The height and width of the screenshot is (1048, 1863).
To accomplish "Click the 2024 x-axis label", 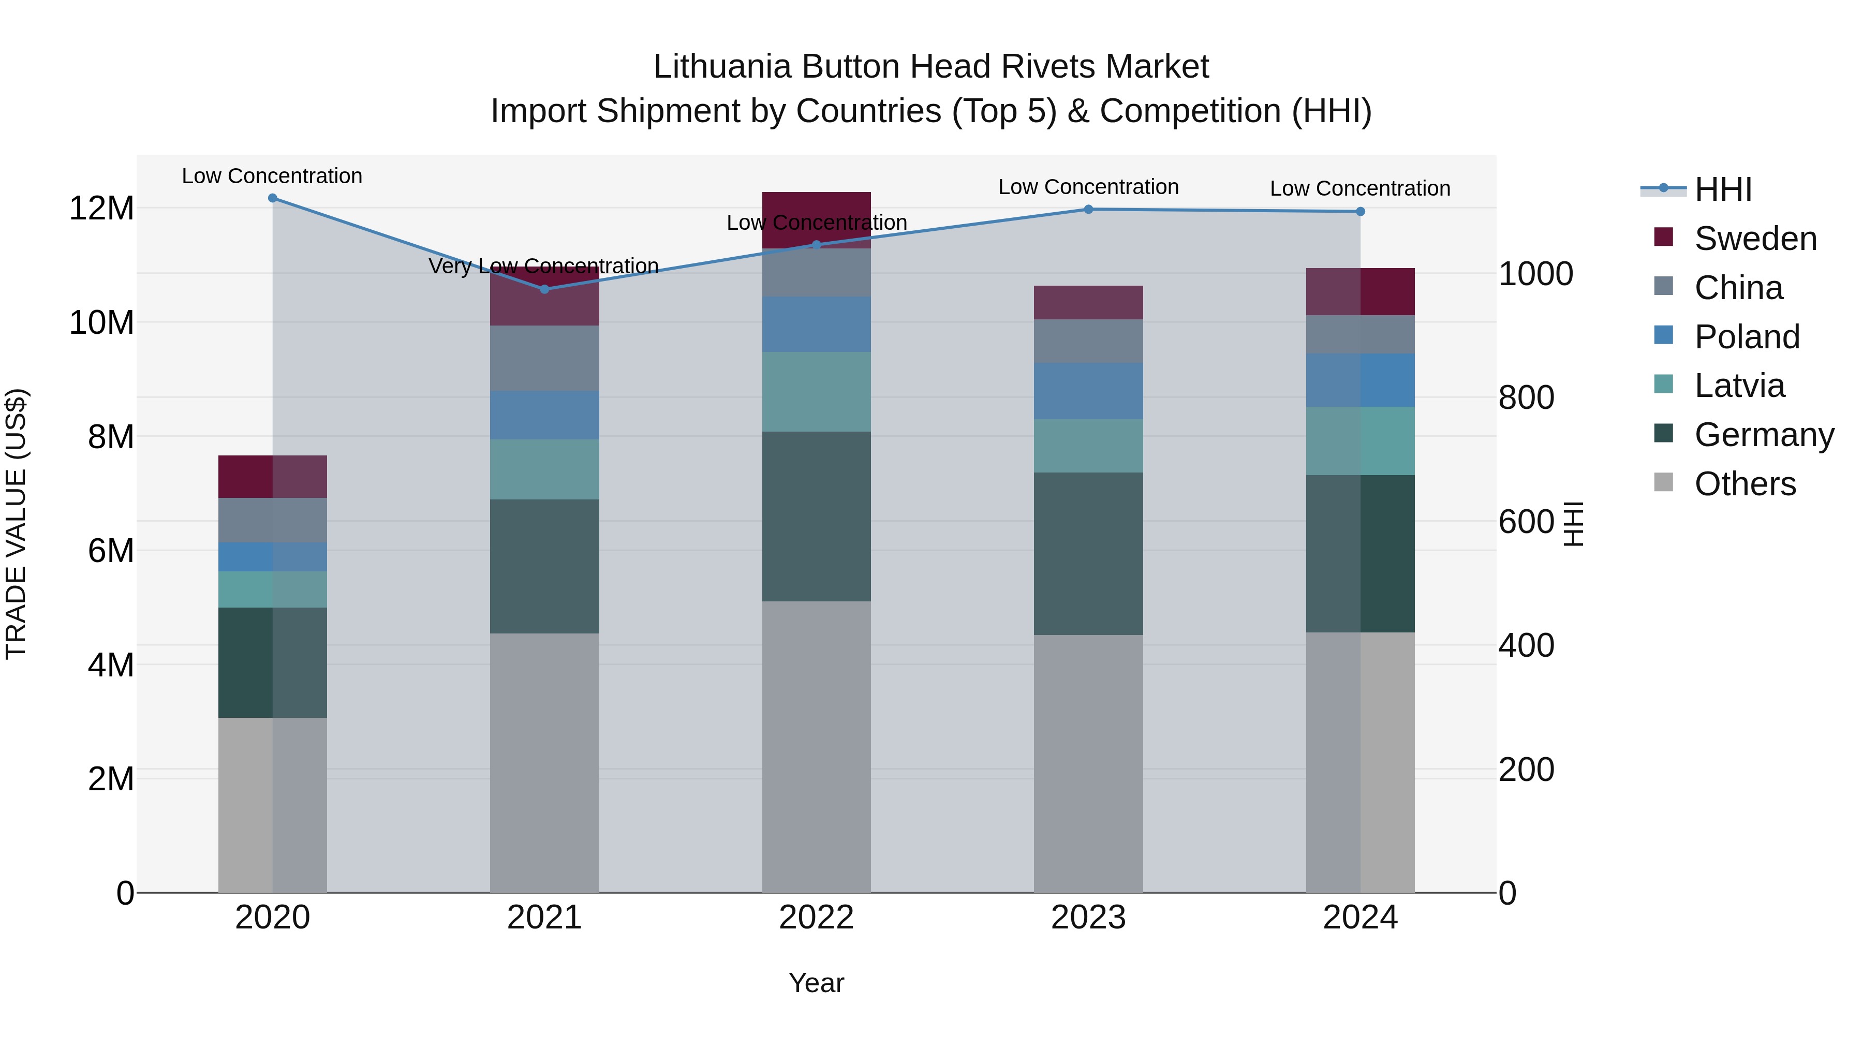I will coord(1361,918).
